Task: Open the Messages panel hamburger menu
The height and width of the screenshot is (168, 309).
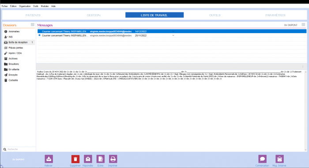Action: pos(303,25)
